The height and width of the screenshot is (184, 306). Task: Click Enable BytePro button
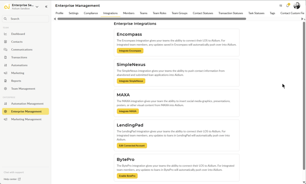pos(127,176)
